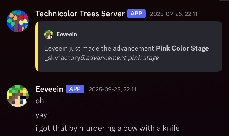Click the '_skyfactory' text in embed
Viewport: 229px width, 136px height.
point(62,58)
